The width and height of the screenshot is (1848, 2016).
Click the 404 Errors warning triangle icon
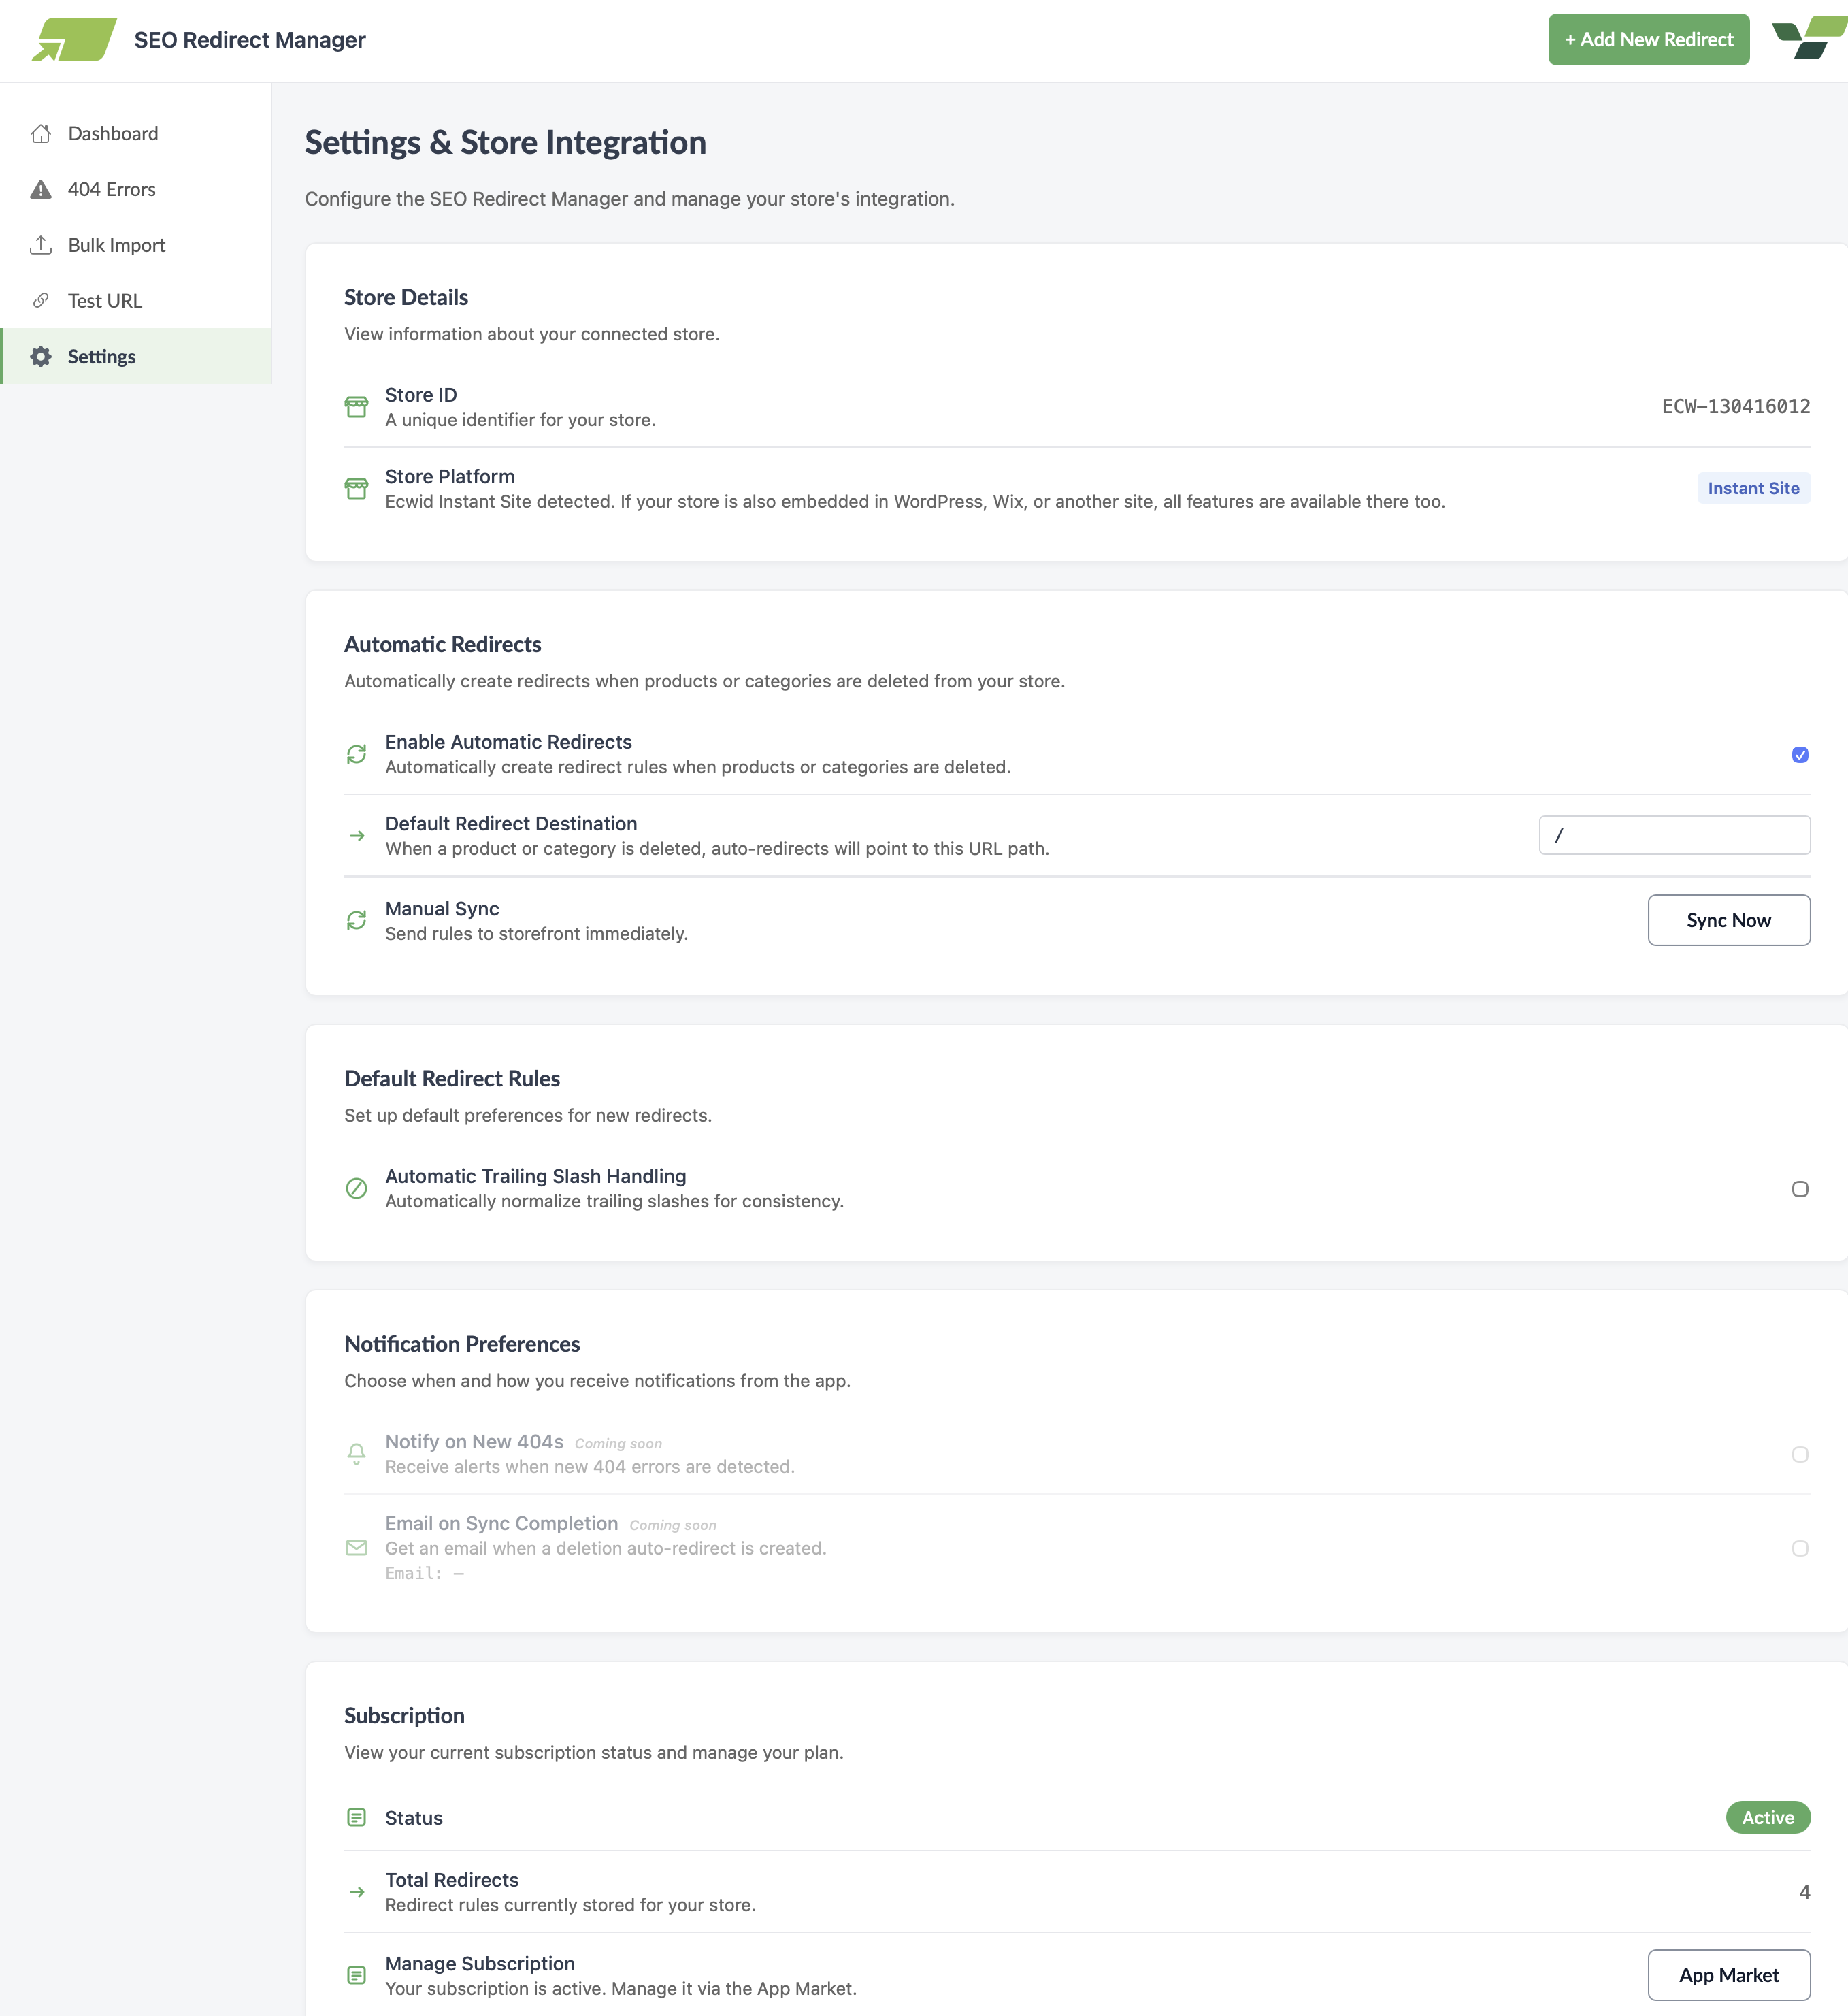41,190
